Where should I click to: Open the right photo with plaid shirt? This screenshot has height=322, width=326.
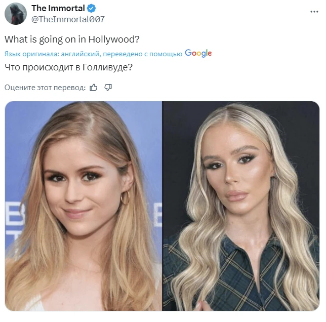click(241, 206)
